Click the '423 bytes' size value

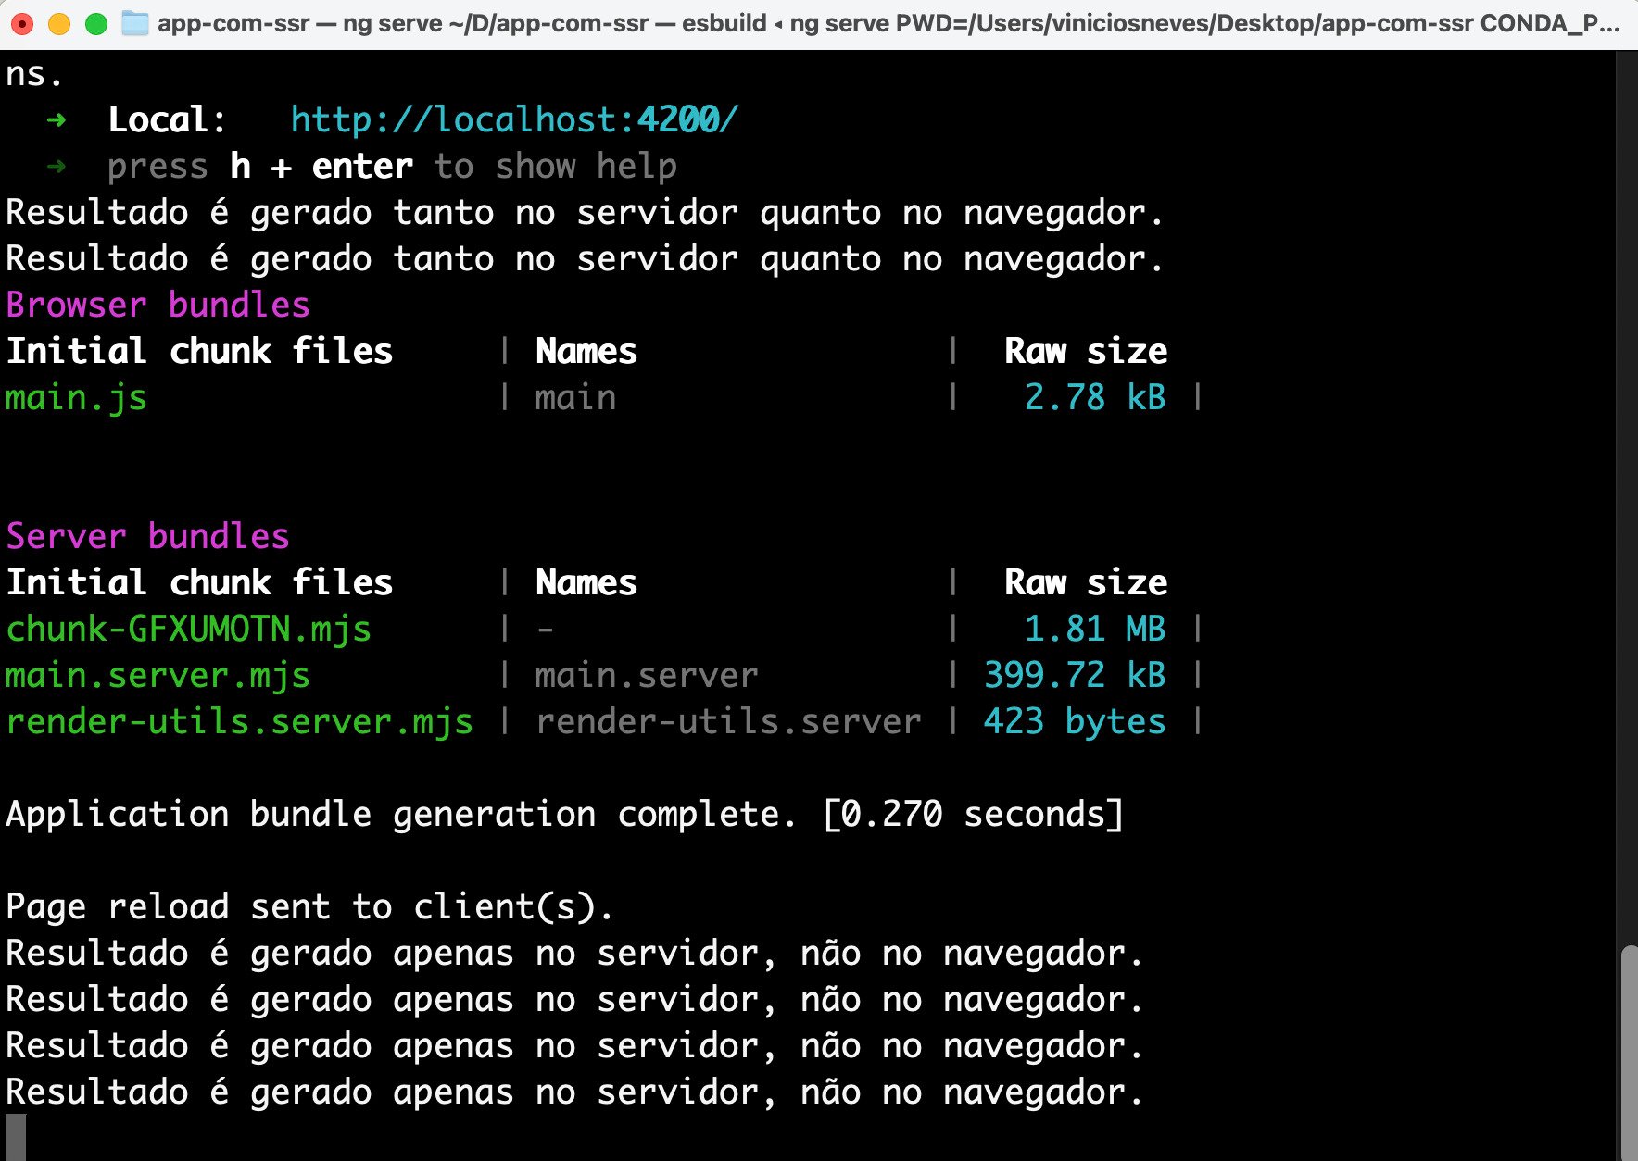pos(1075,722)
